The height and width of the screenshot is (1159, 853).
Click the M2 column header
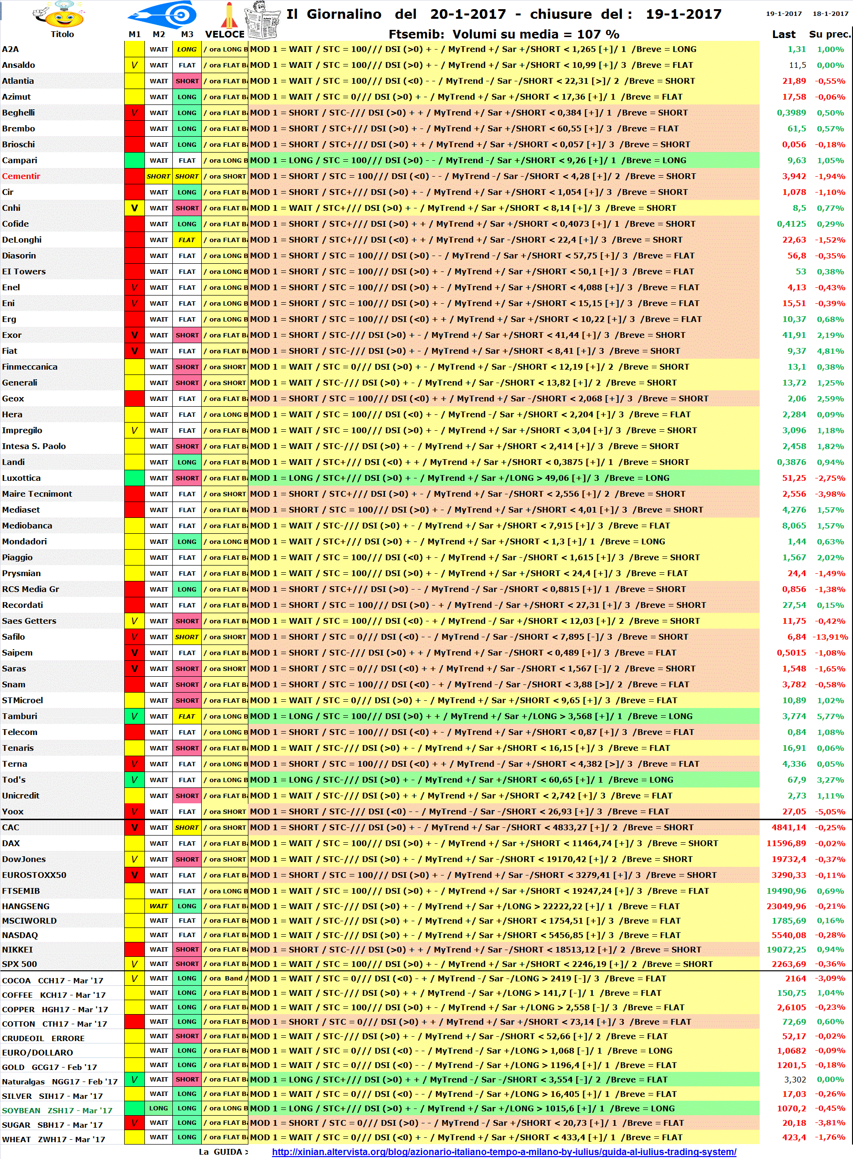159,34
